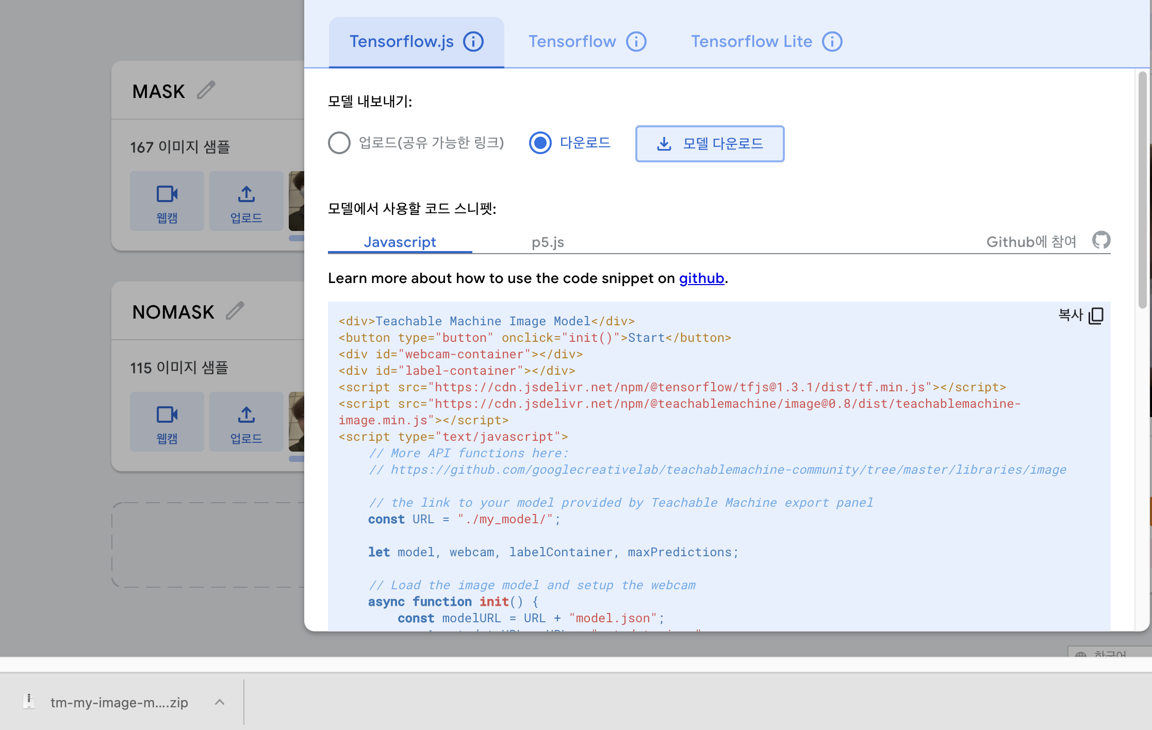Open the Tensorflow tab info icon
This screenshot has width=1152, height=730.
(x=636, y=41)
